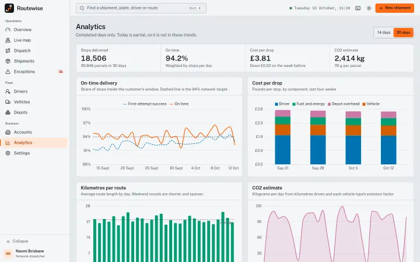This screenshot has width=420, height=262.
Task: Click the Oct 12 stacked cost bar
Action: pos(388,137)
